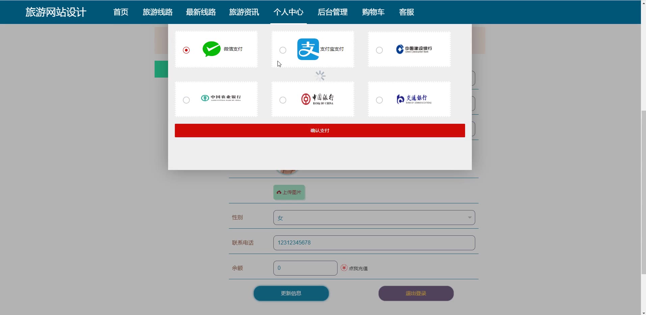Click the 微信支付 label text
The image size is (646, 315).
(233, 49)
